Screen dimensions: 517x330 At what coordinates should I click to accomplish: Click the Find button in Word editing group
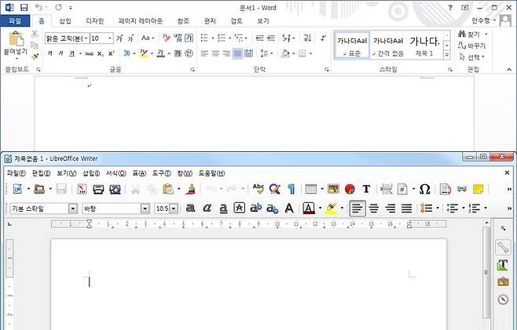tap(473, 34)
